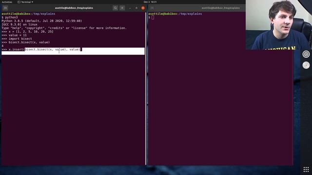Maximize the left terminal window
This screenshot has height=175, width=312.
(x=136, y=8)
